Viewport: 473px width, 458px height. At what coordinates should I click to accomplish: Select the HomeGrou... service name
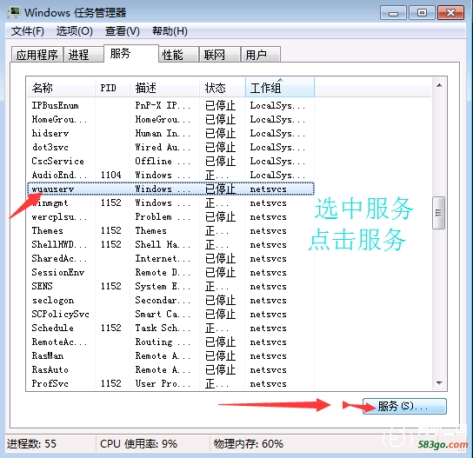tap(60, 119)
